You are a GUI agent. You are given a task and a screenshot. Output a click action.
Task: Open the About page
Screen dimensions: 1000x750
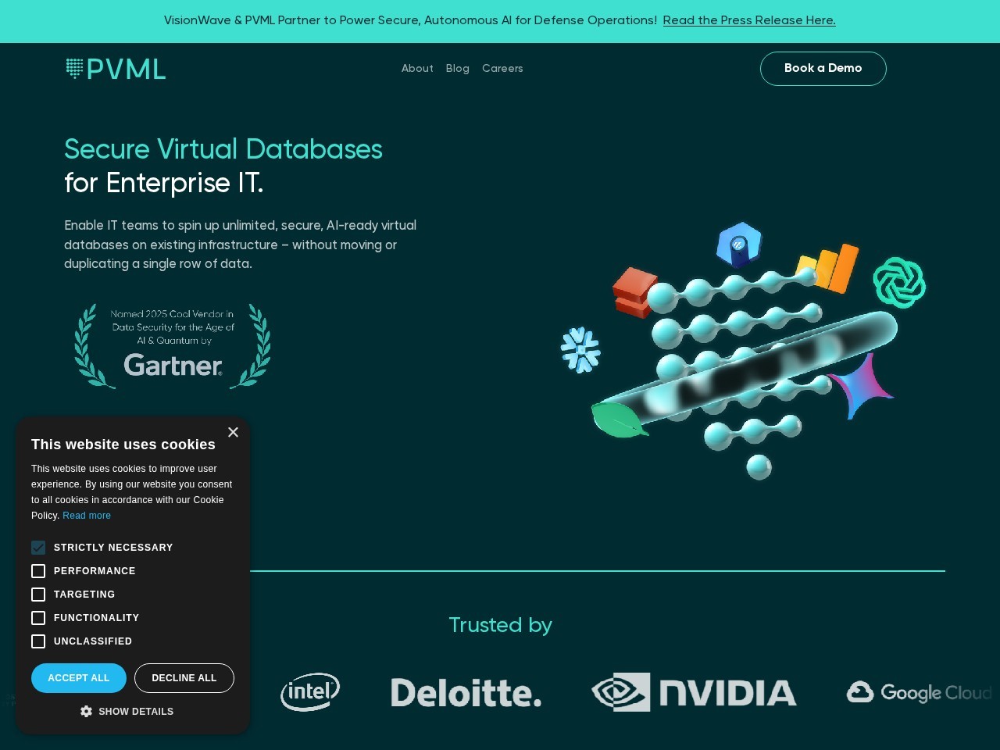coord(417,69)
